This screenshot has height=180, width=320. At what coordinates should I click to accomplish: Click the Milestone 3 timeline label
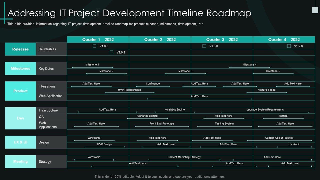pyautogui.click(x=185, y=71)
